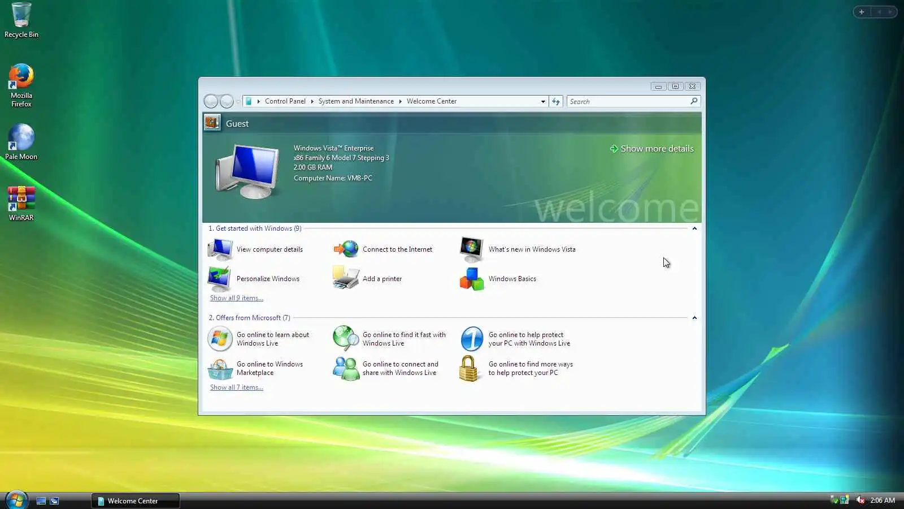Click the address bar root location icon

(x=248, y=101)
